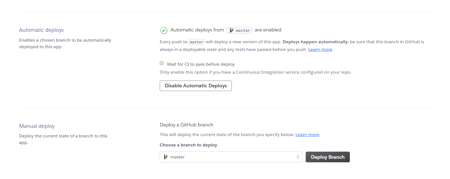Image resolution: width=450 pixels, height=179 pixels.
Task: Click the Choose a branch to deploy label
Action: 189,145
